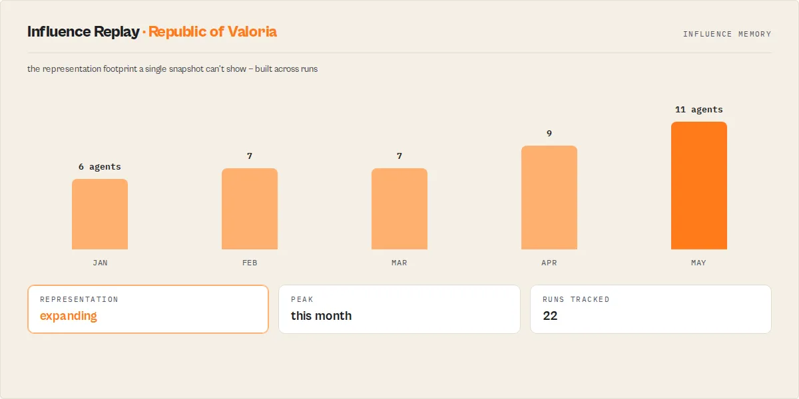Screen dimensions: 799x399
Task: Click the APR month axis label
Action: (549, 263)
